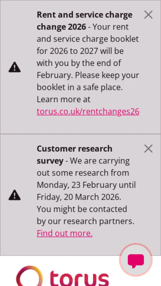Viewport: 161px width, 286px height.
Task: Click the 'Friday, 20 March 2026.' date text
Action: pyautogui.click(x=79, y=197)
